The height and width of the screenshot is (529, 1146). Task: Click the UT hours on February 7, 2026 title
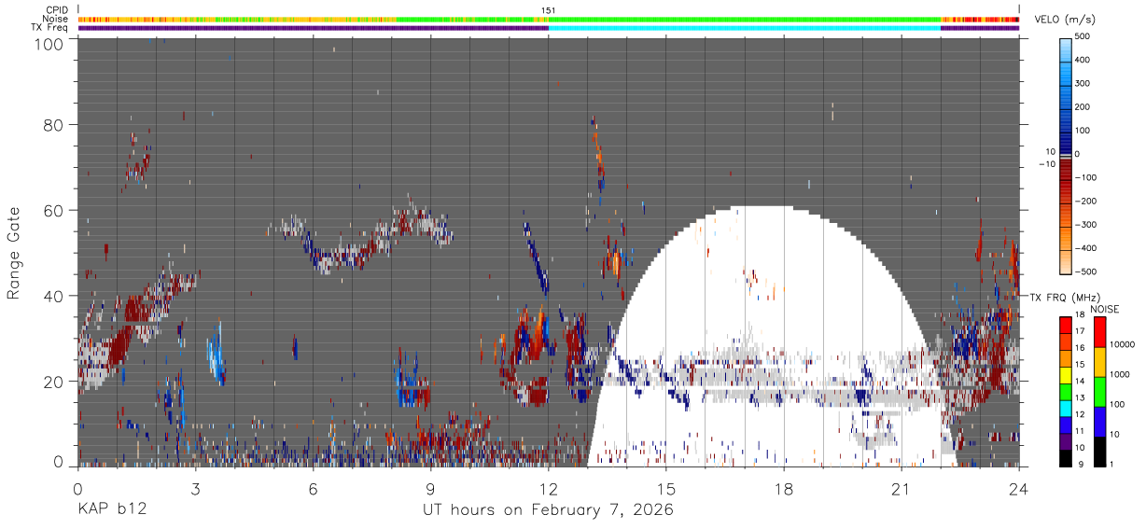point(549,510)
